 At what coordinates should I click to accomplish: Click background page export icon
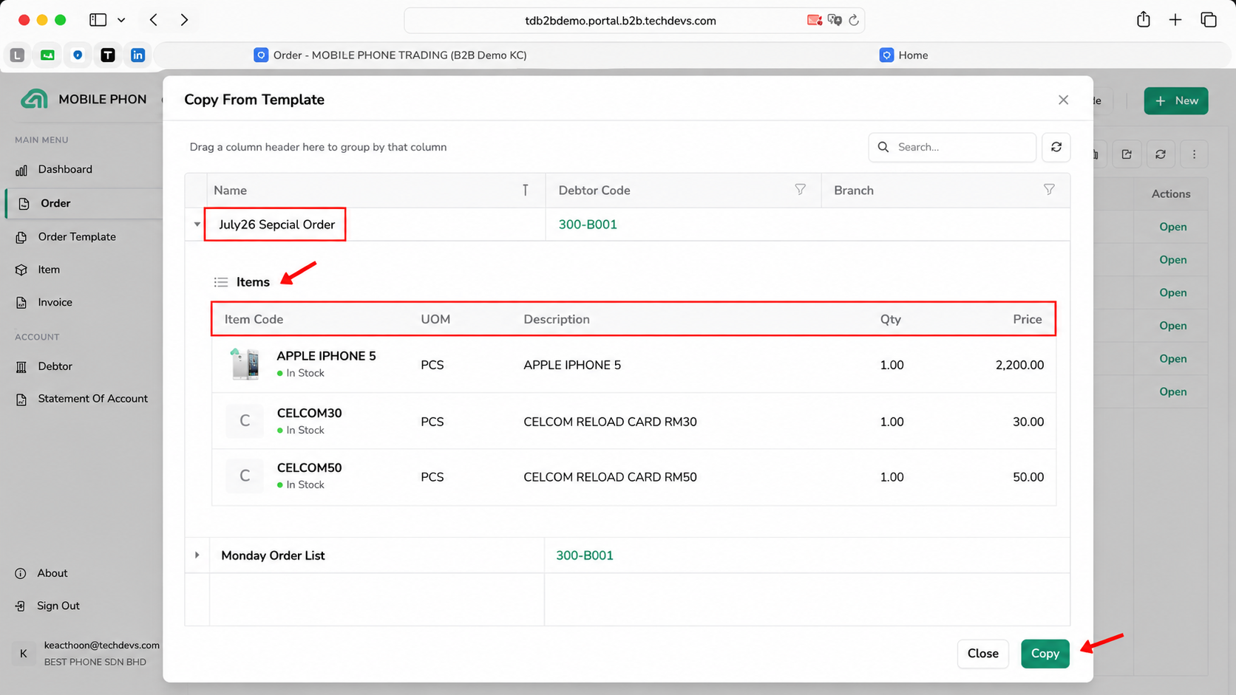click(x=1127, y=154)
